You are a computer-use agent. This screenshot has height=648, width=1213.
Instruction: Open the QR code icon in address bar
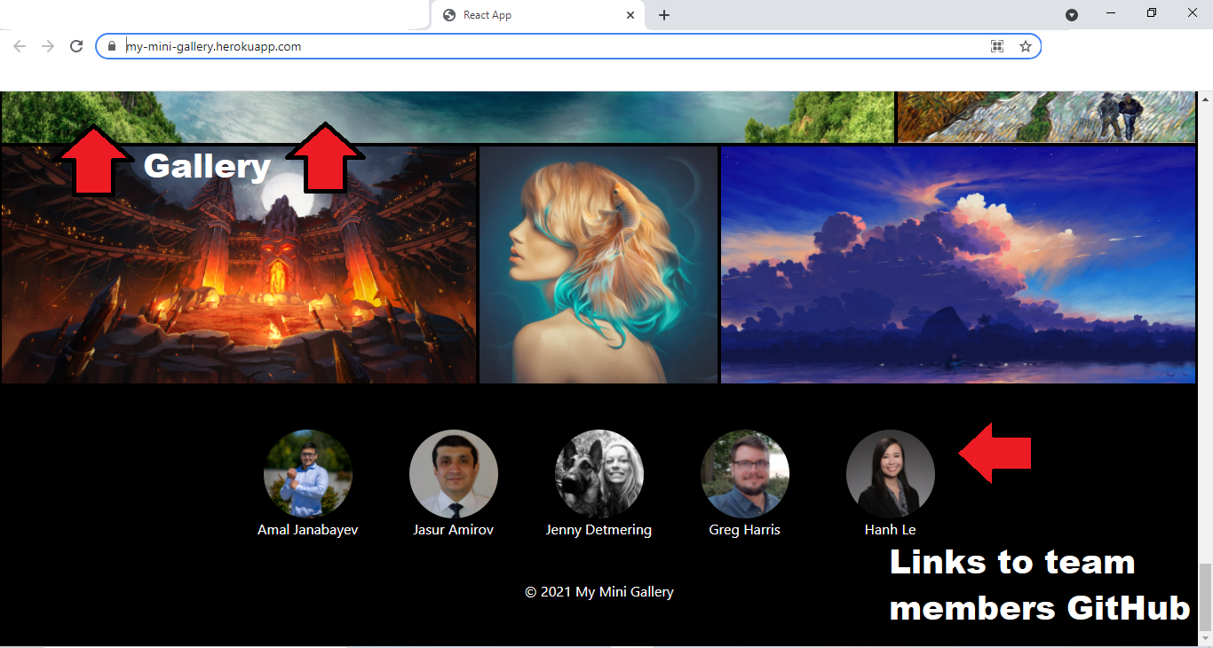(x=996, y=45)
